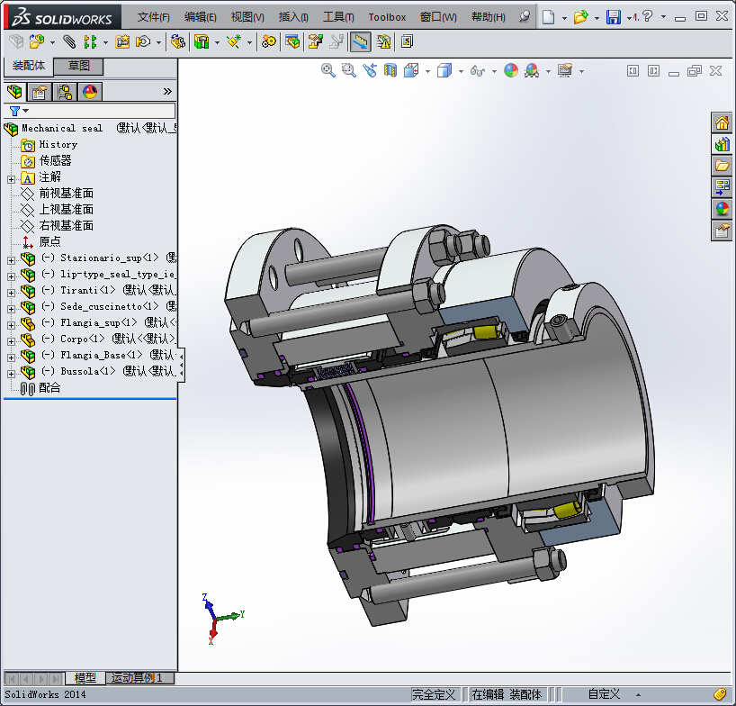Open SolidWorks Resources home icon
Image resolution: width=736 pixels, height=706 pixels.
[722, 123]
